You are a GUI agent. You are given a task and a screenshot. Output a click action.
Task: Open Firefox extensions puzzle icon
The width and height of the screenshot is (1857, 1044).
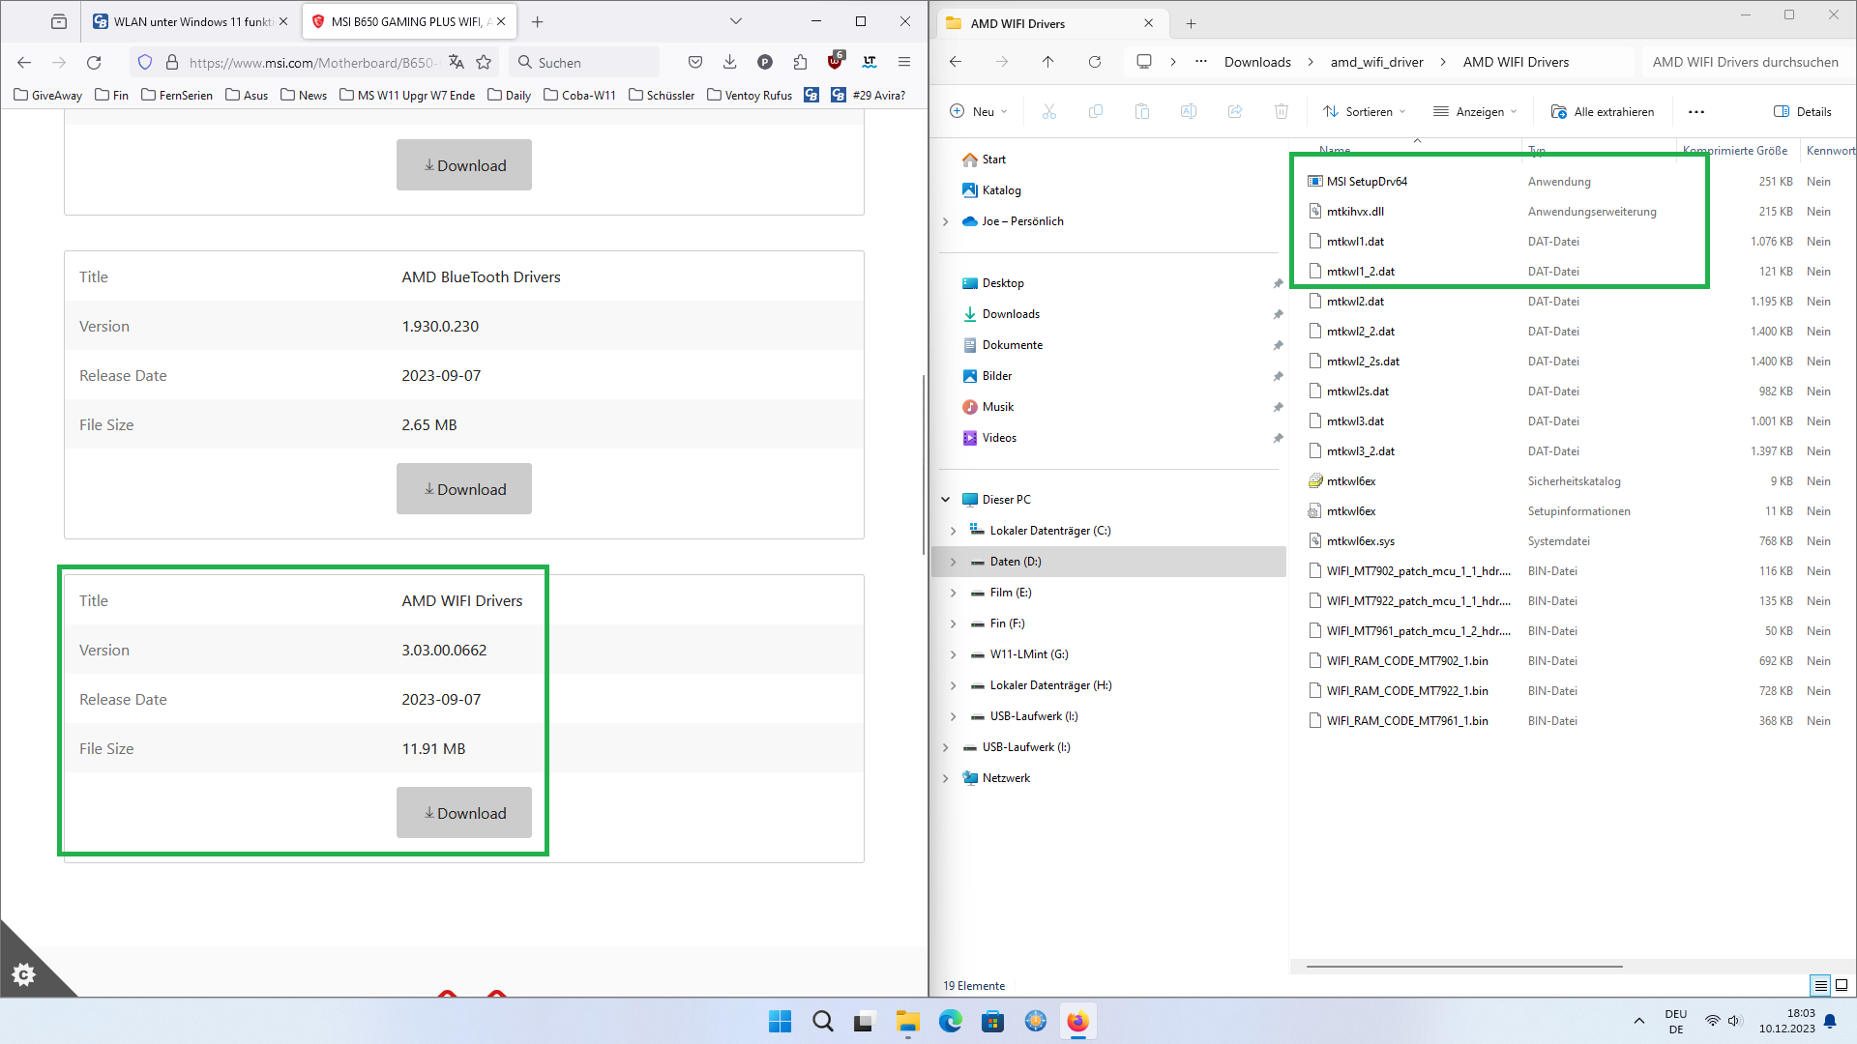click(800, 62)
